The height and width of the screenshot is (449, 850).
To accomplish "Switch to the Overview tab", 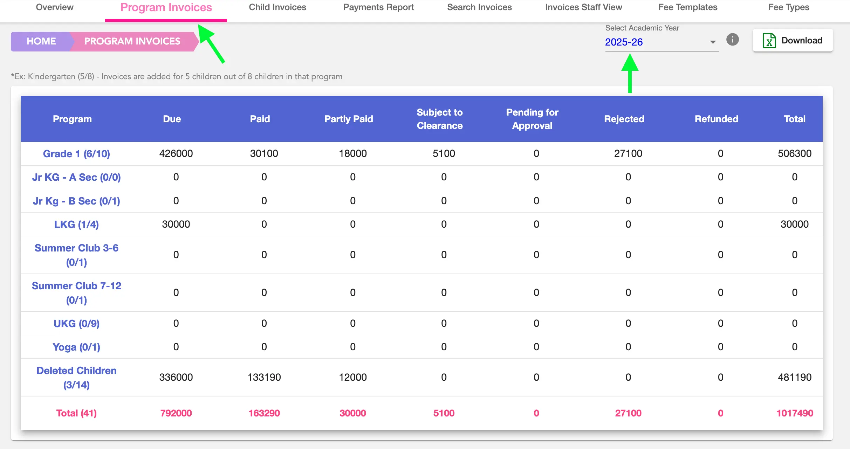I will click(55, 7).
